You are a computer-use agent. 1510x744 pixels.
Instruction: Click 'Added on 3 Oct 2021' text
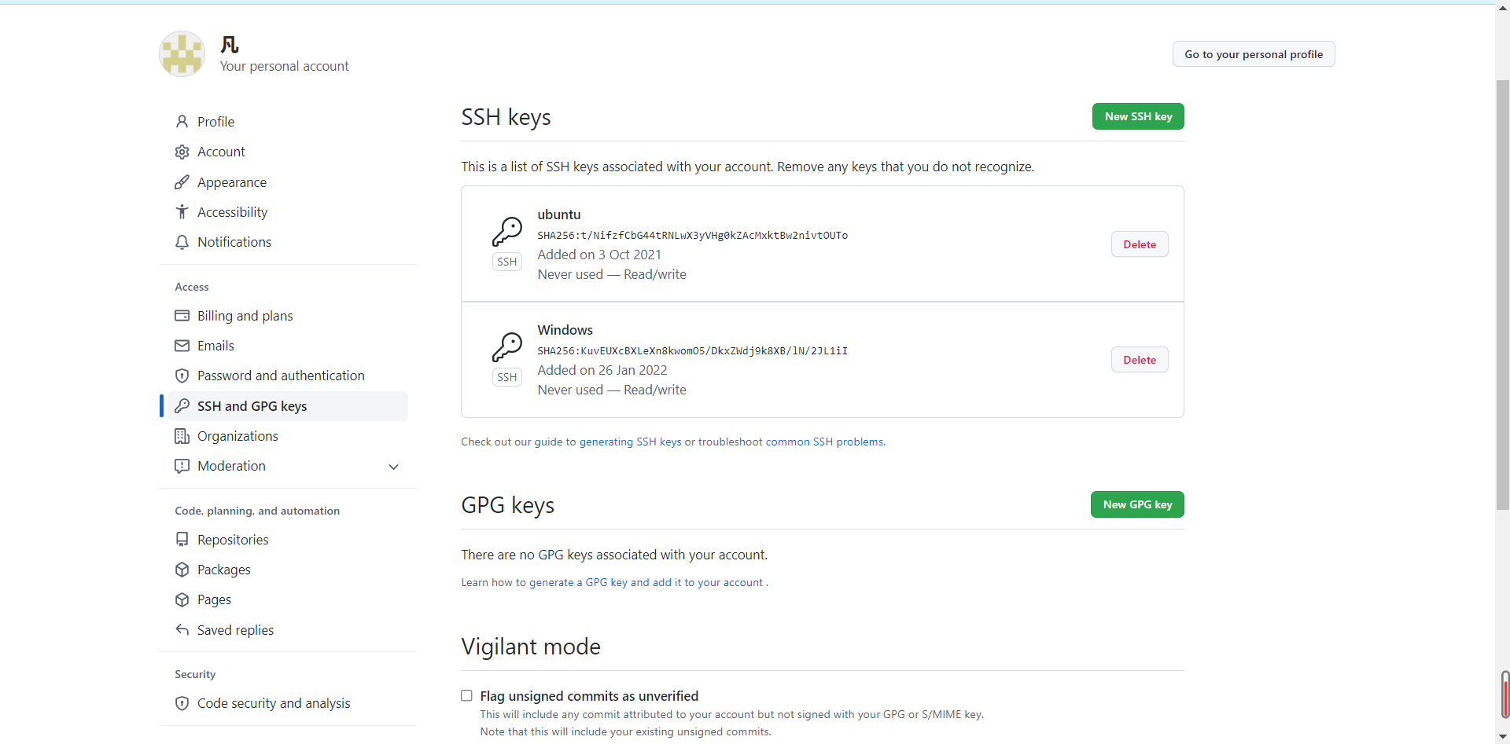click(599, 255)
